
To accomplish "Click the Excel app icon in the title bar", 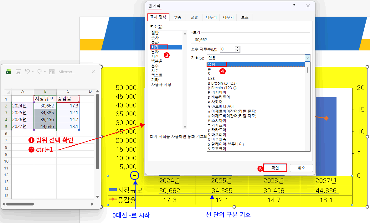I will (8, 71).
